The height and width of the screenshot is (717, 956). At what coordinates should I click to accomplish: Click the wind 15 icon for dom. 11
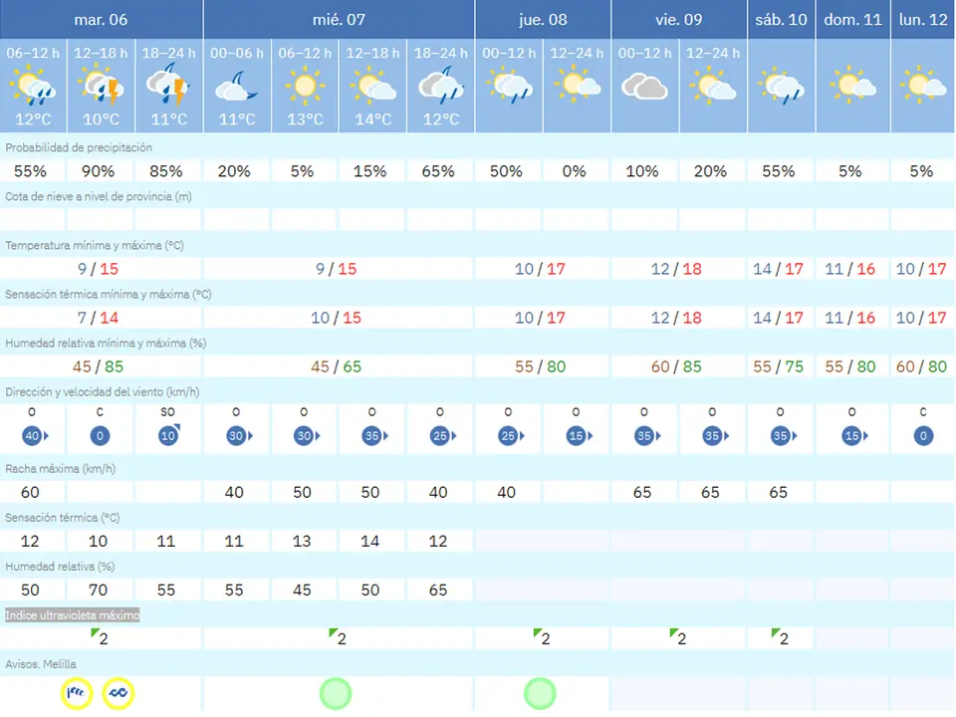point(854,436)
